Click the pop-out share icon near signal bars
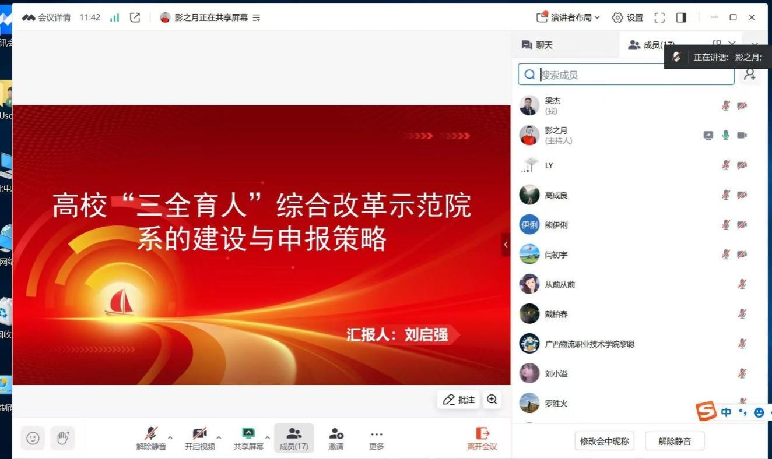The image size is (772, 459). [135, 17]
